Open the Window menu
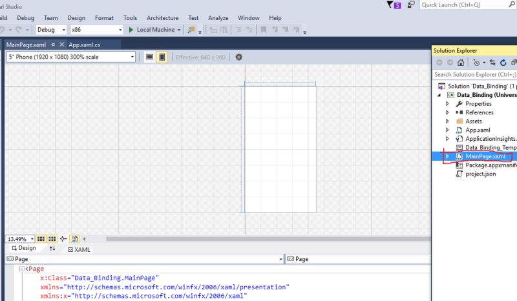Screen dimensions: 517x301 (249, 18)
